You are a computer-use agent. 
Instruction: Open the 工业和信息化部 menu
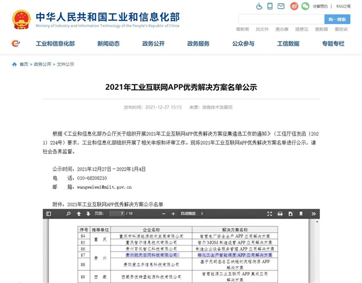pos(56,43)
